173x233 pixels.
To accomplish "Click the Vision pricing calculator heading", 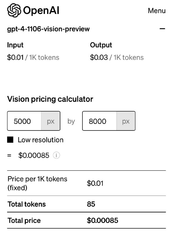I will click(x=50, y=99).
